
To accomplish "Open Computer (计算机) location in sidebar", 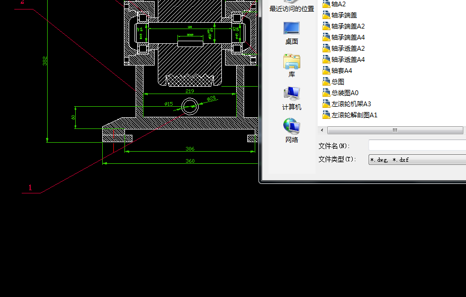I will click(291, 98).
